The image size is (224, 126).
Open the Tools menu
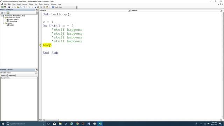point(41,4)
